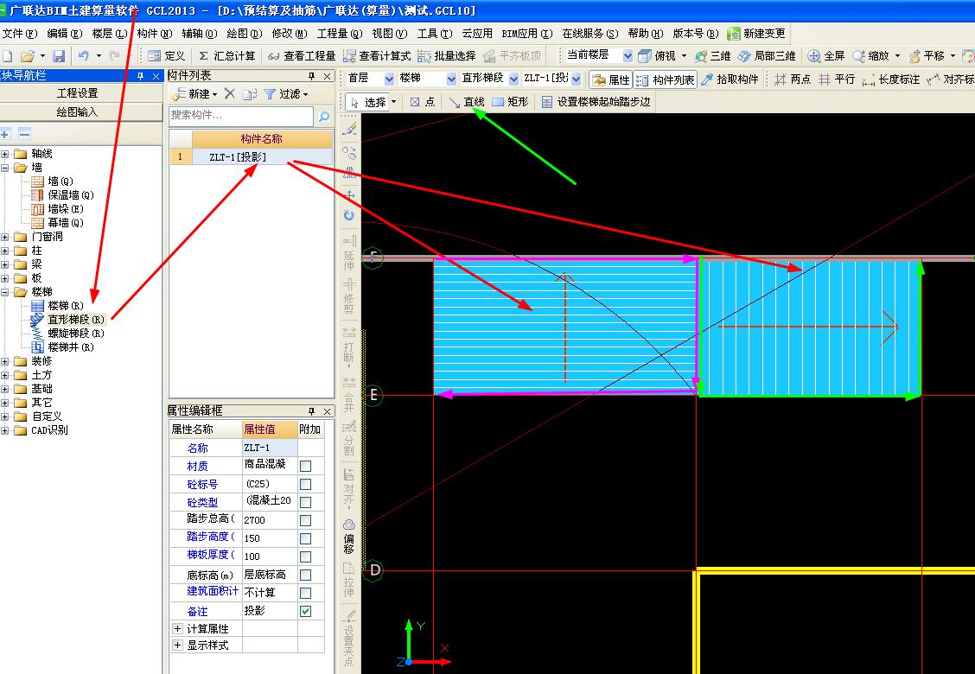The height and width of the screenshot is (674, 975).
Task: Expand the 计算属性 section
Action: [x=177, y=628]
